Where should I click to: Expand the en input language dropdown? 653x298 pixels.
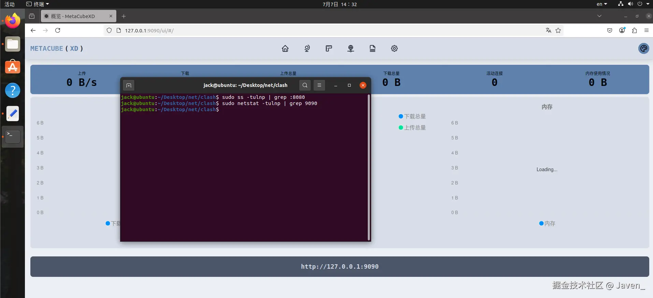point(601,4)
